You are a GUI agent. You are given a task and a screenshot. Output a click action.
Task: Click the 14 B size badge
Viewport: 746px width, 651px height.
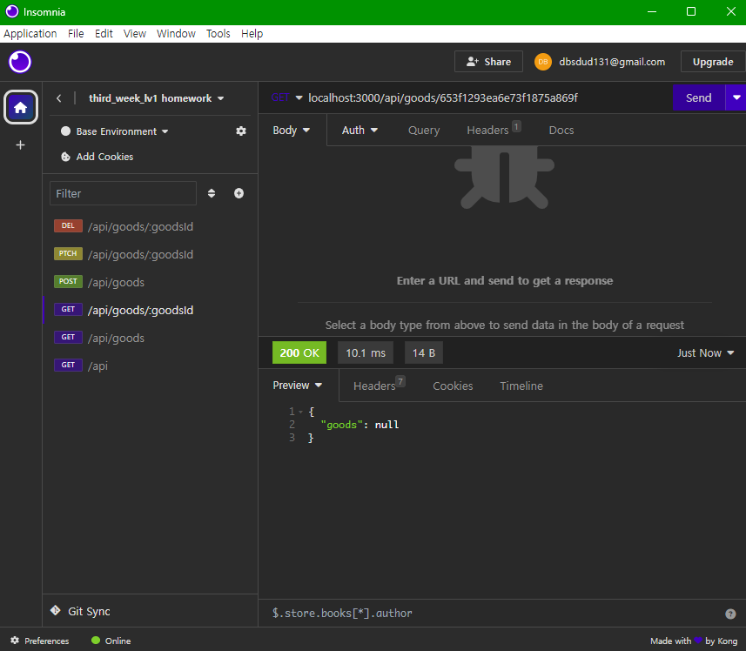click(x=423, y=352)
